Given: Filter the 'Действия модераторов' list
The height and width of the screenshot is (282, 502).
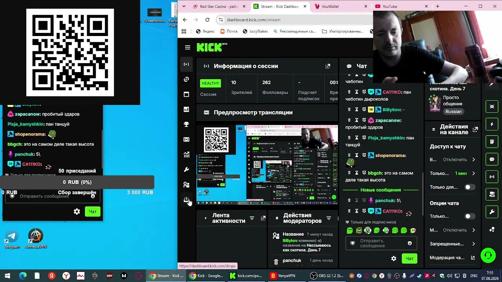Looking at the screenshot, I should 329,218.
